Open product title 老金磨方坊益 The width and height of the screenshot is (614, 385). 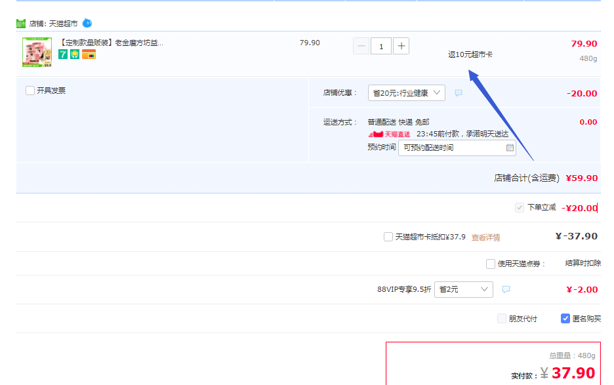tap(111, 43)
